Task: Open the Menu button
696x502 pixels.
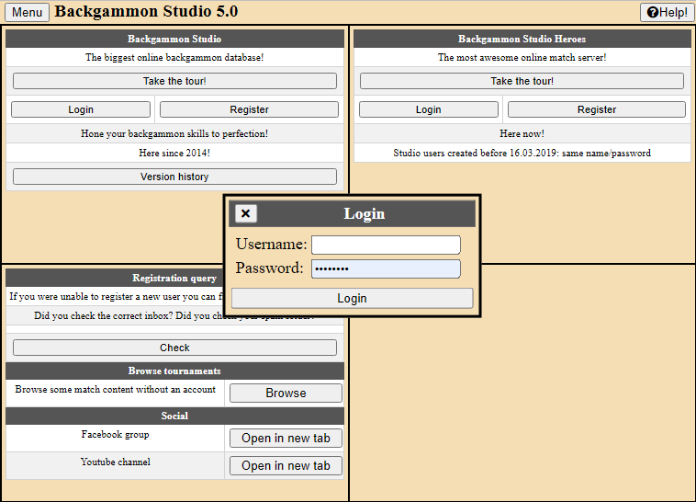Action: coord(27,13)
